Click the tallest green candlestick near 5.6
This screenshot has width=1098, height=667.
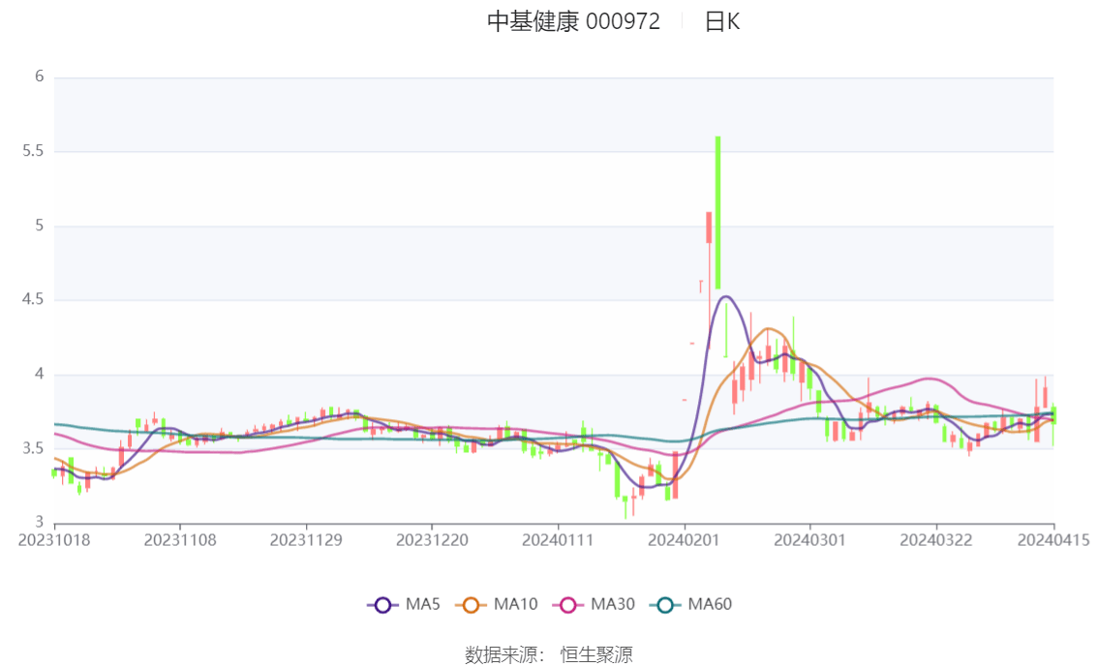[x=717, y=213]
